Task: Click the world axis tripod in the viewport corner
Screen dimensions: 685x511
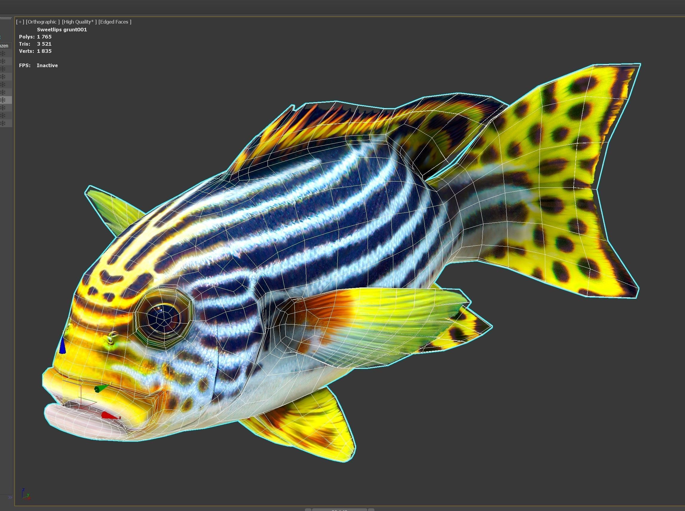Action: click(26, 494)
